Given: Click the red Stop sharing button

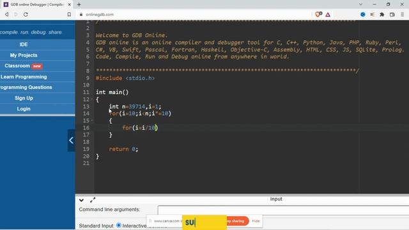Looking at the screenshot, I should pos(237,221).
